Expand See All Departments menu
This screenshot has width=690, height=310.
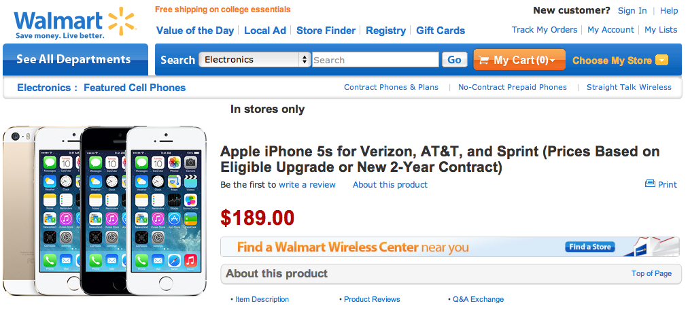pos(73,60)
